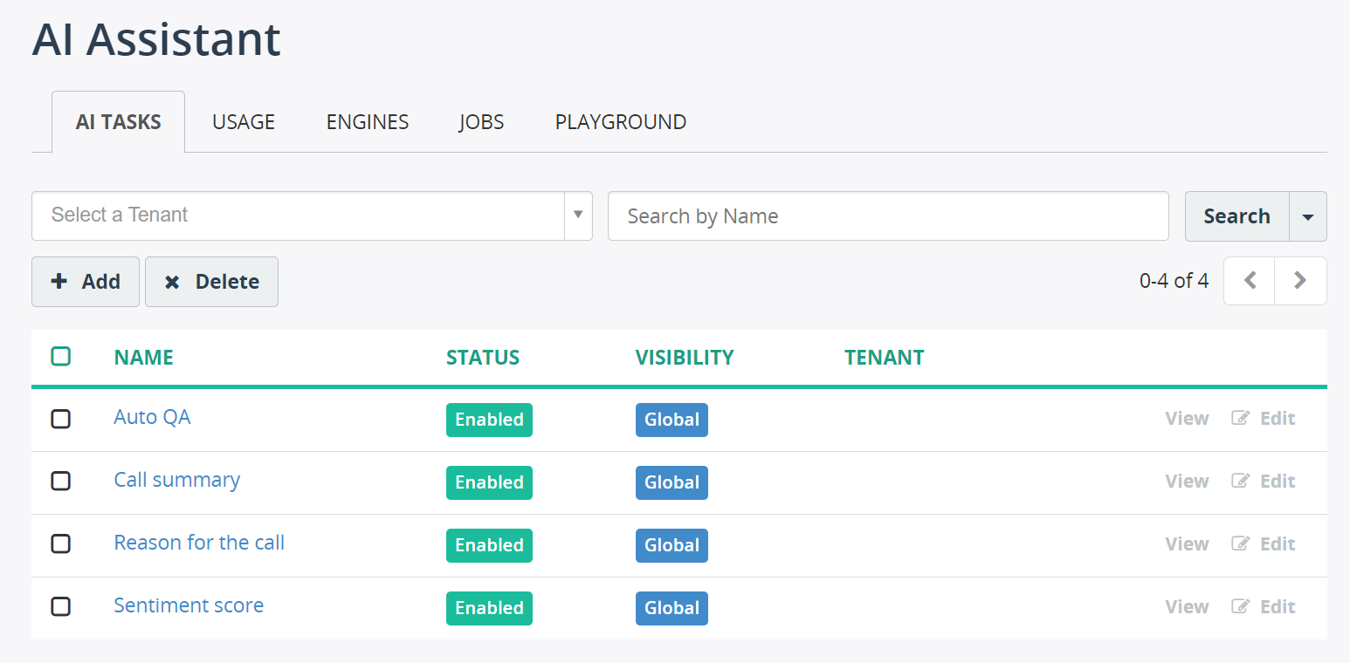1350x663 pixels.
Task: Check the Call summary row checkbox
Action: click(60, 481)
